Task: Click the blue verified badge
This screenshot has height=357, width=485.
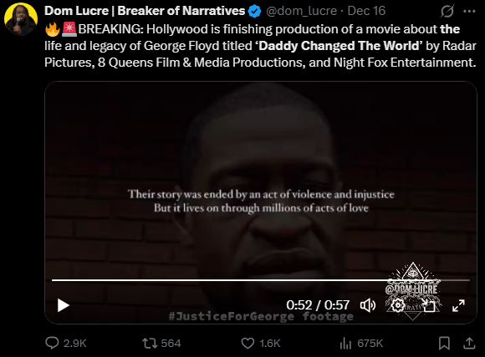Action: 255,12
